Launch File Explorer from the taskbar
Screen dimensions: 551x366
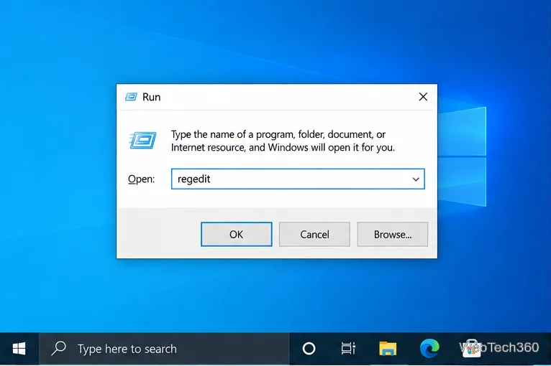click(x=388, y=349)
